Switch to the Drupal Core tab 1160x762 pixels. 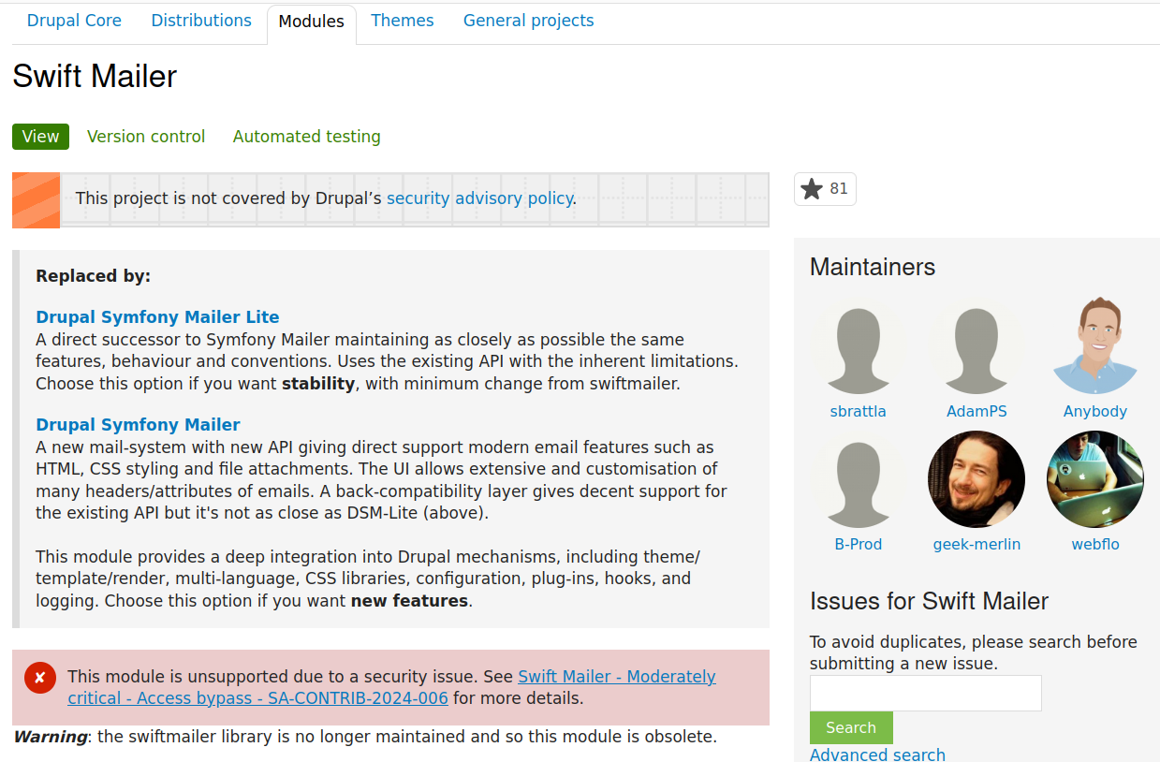tap(74, 21)
